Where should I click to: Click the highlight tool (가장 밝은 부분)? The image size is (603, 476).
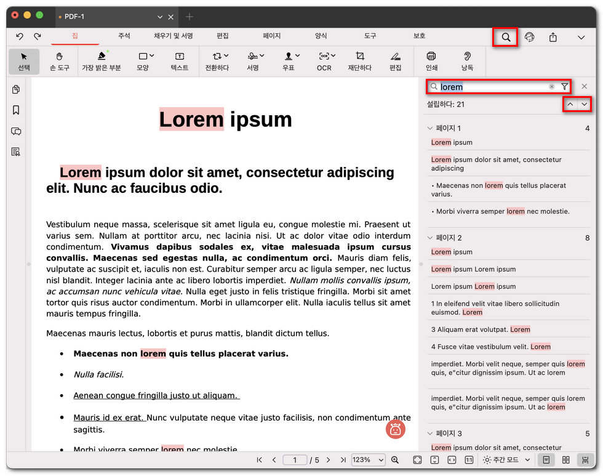pyautogui.click(x=102, y=61)
